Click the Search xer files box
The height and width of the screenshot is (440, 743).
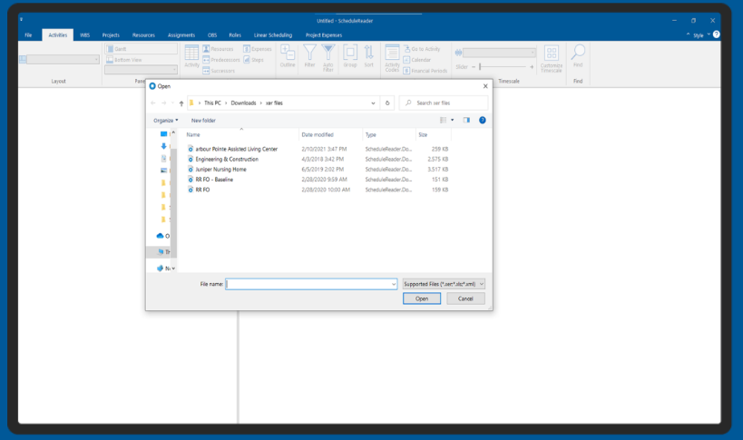443,103
